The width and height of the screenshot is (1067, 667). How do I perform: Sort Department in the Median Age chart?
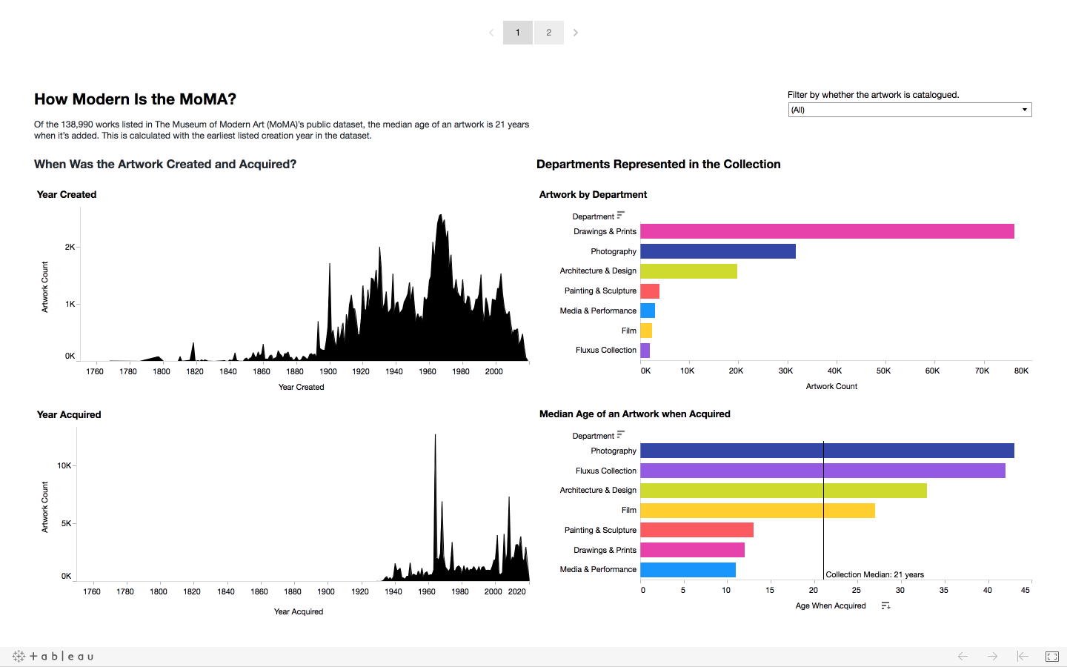tap(621, 435)
